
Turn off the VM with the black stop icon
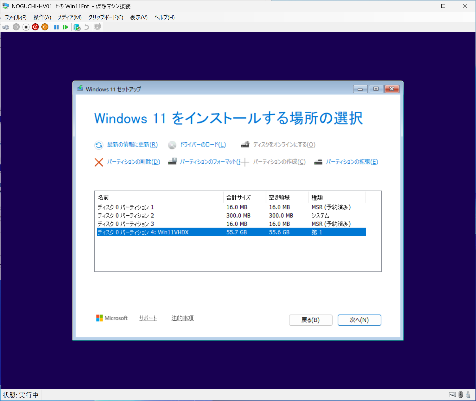coord(26,27)
